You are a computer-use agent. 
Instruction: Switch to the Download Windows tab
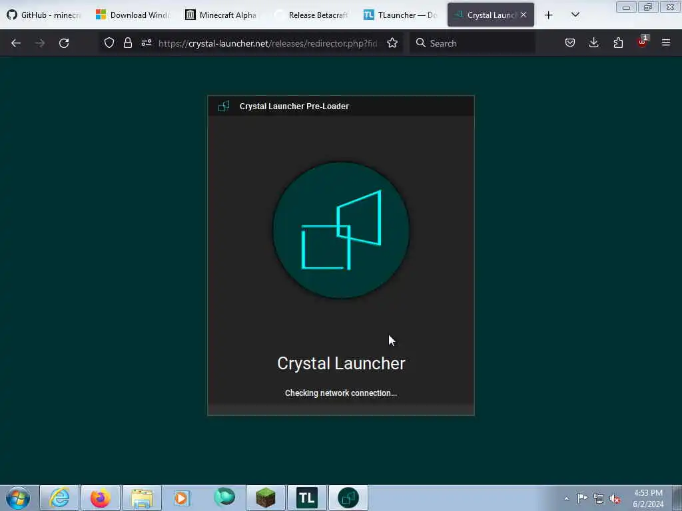133,15
